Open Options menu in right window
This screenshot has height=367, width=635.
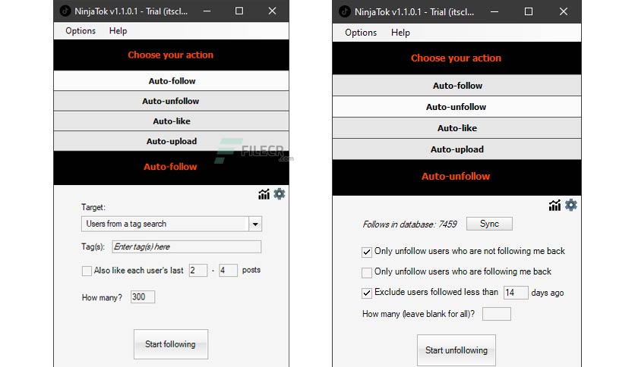pyautogui.click(x=361, y=33)
